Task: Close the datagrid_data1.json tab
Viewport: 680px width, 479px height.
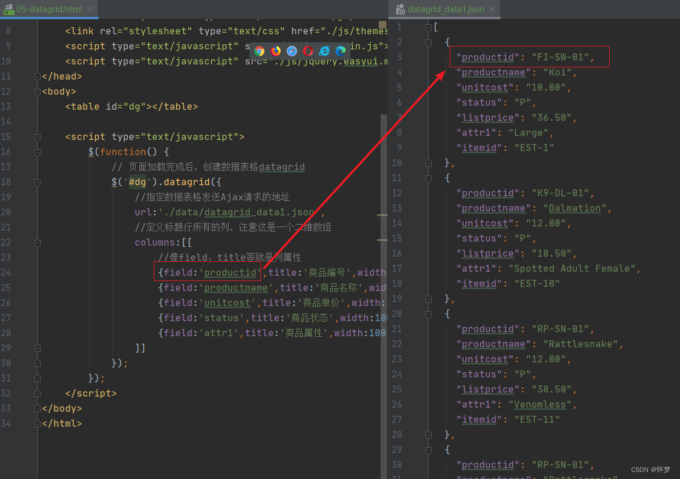Action: click(x=492, y=9)
